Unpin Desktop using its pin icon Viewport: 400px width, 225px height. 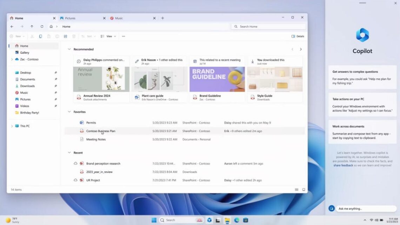(x=55, y=73)
